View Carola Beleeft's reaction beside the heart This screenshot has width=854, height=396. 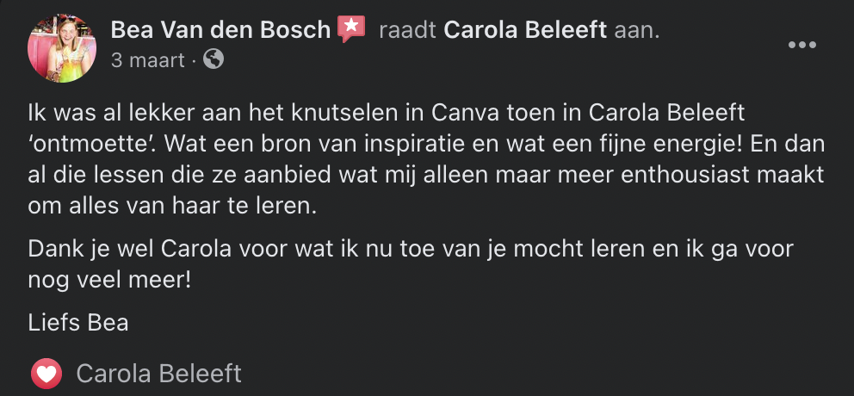(x=158, y=374)
